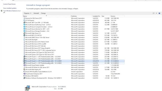Click the shield icon beside Turn Windows features
The width and height of the screenshot is (162, 91).
coord(2,11)
